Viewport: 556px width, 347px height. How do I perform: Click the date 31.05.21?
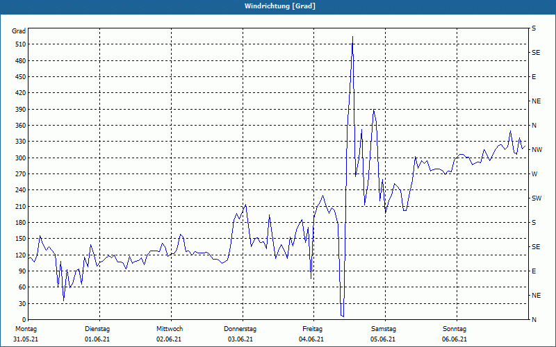coord(26,339)
